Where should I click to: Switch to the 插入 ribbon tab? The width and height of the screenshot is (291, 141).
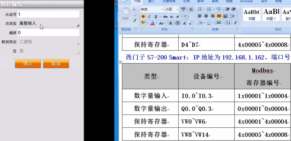click(x=151, y=1)
